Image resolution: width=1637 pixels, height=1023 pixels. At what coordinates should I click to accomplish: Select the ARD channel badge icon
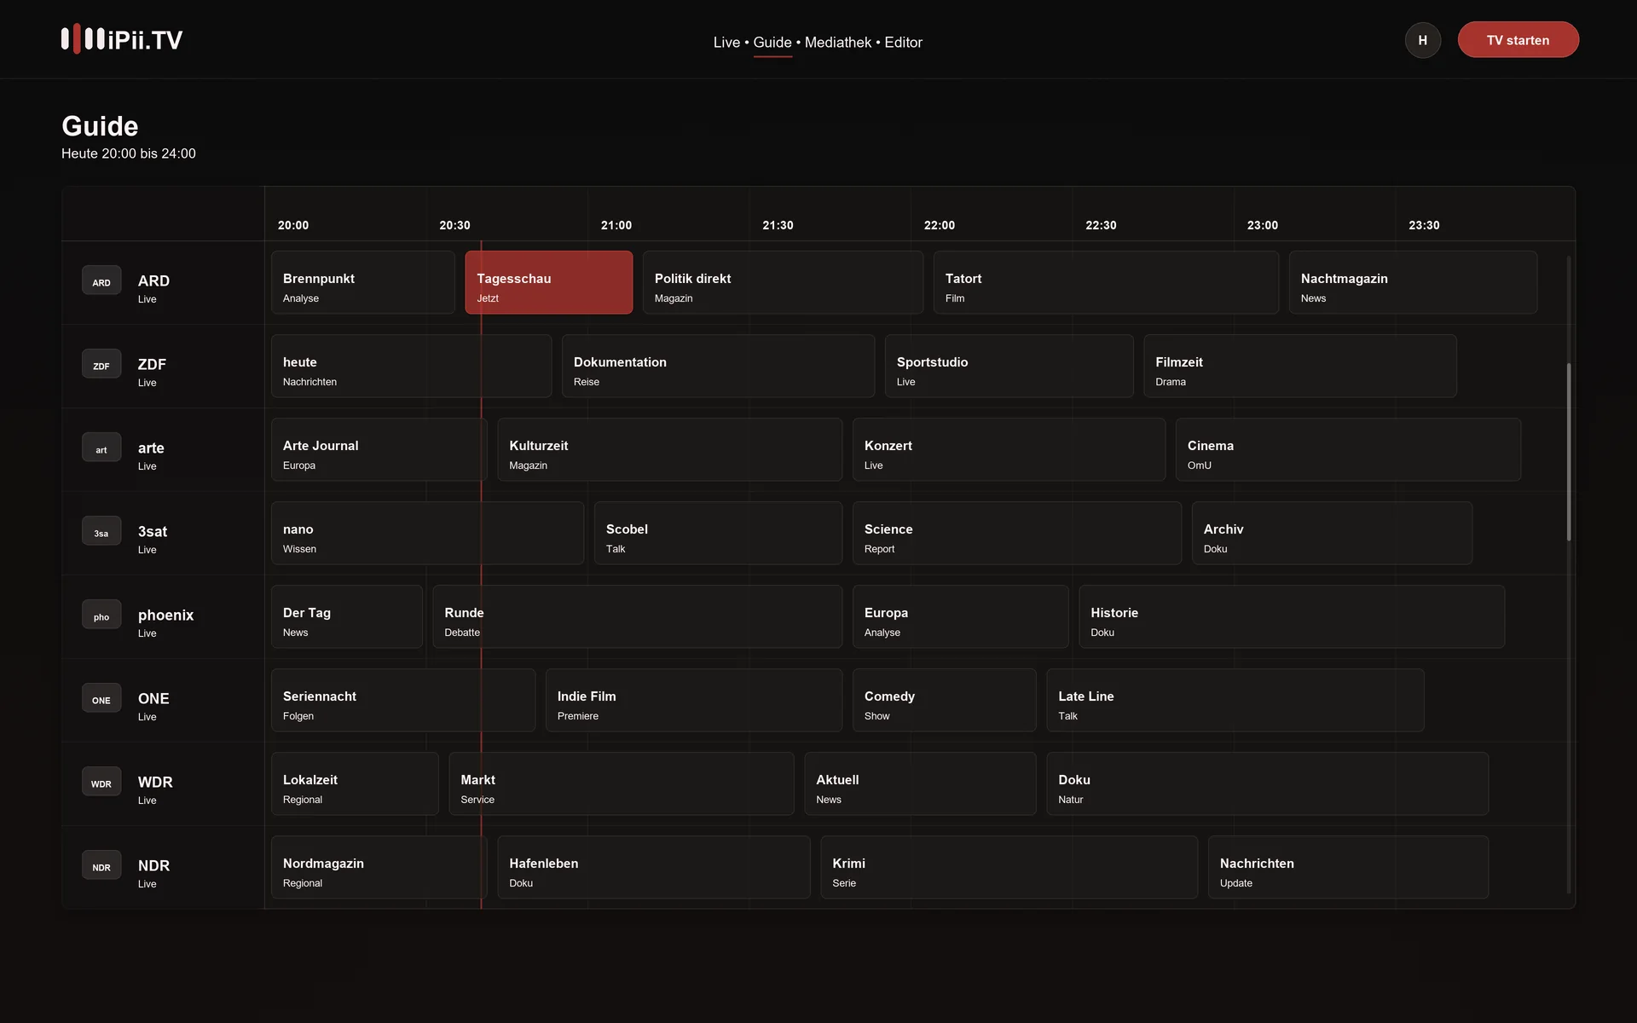[x=101, y=280]
